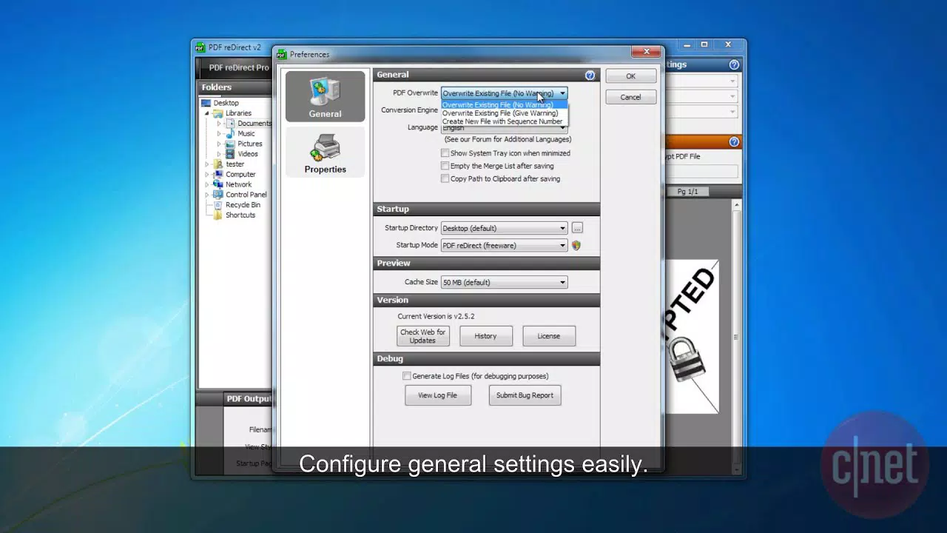Expand the tester tree node
The height and width of the screenshot is (533, 947).
[207, 164]
